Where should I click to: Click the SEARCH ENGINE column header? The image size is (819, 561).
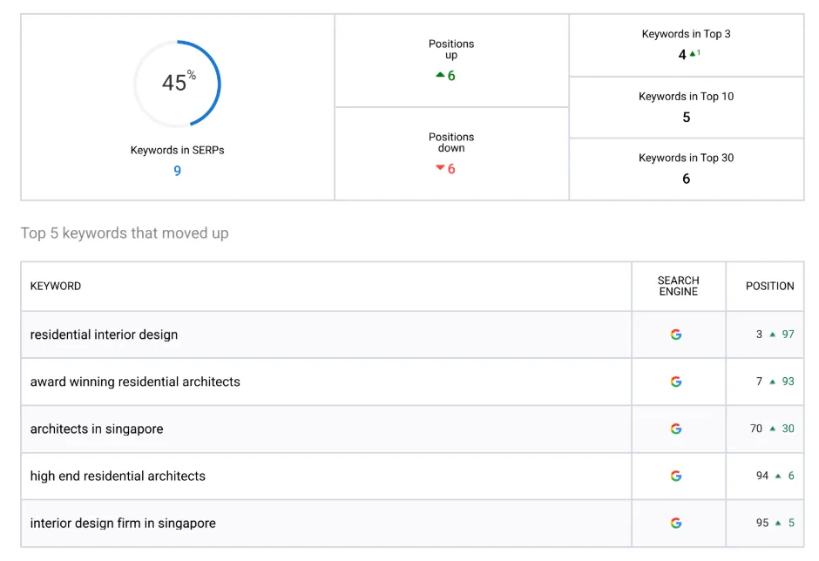[678, 286]
